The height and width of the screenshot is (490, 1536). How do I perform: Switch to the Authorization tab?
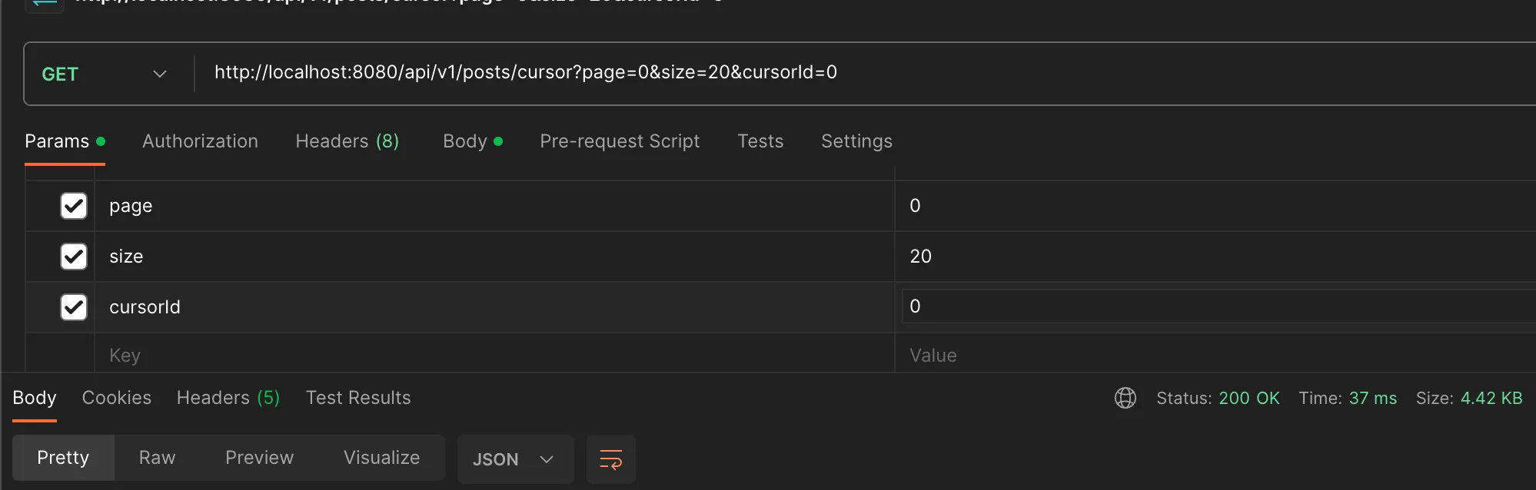pyautogui.click(x=200, y=141)
